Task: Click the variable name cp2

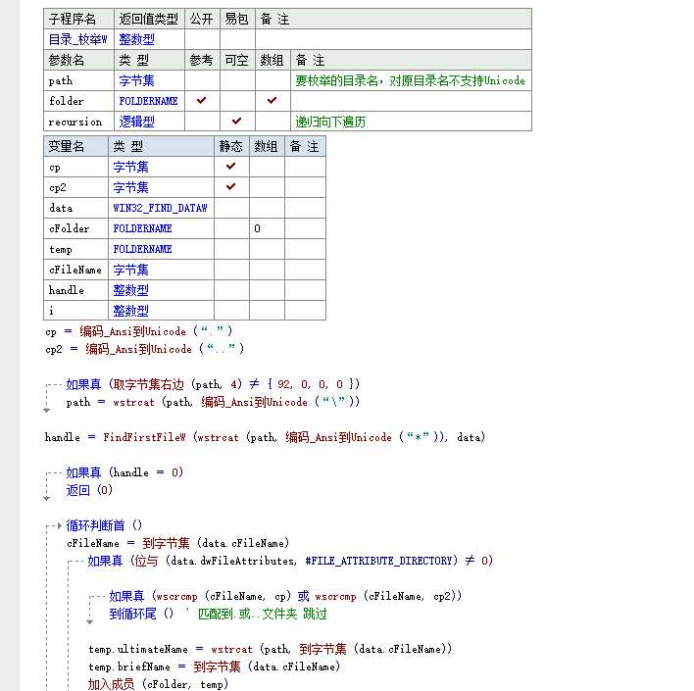Action: pyautogui.click(x=58, y=187)
